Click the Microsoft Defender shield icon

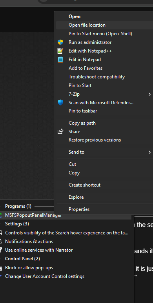60,103
